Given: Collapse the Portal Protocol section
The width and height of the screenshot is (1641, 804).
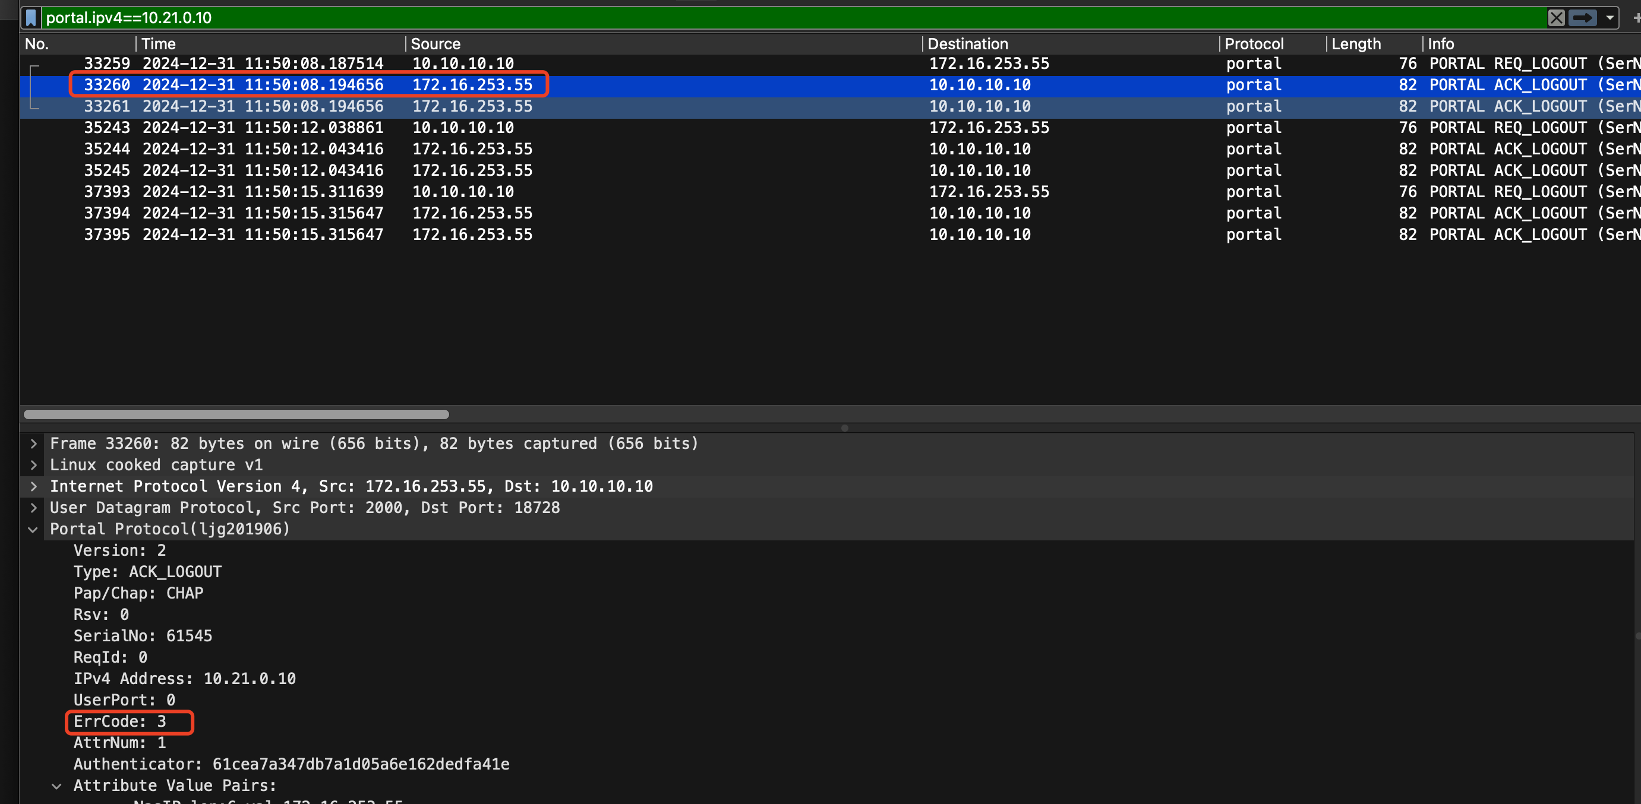Looking at the screenshot, I should coord(34,530).
